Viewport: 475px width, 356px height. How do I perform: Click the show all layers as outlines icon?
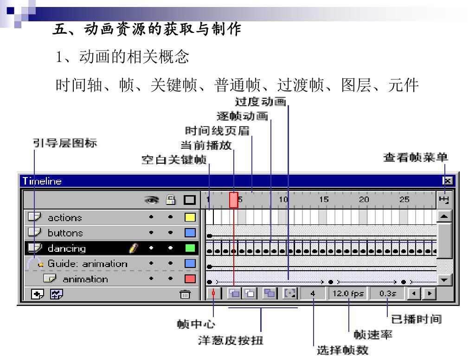tap(190, 200)
